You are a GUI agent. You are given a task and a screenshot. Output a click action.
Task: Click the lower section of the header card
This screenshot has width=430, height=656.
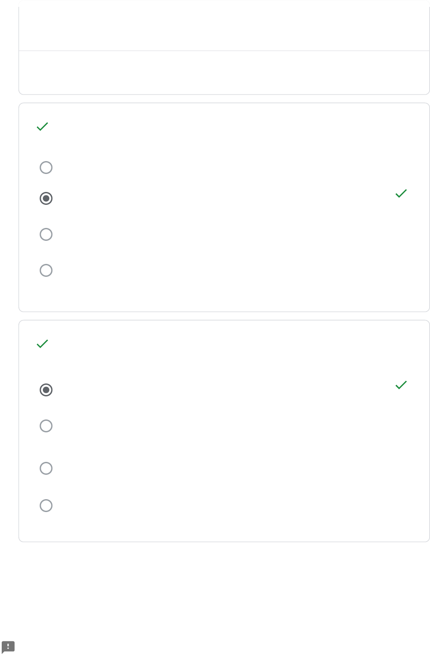pos(224,72)
